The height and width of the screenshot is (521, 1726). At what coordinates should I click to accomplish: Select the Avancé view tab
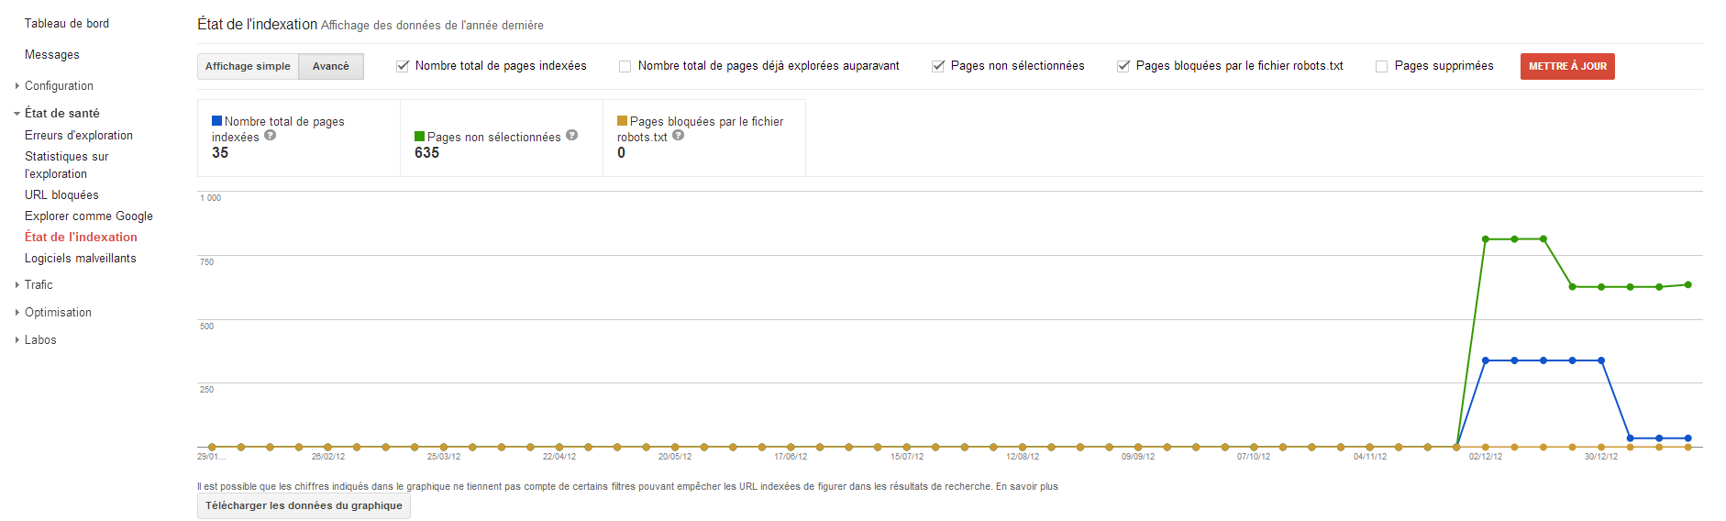coord(331,66)
